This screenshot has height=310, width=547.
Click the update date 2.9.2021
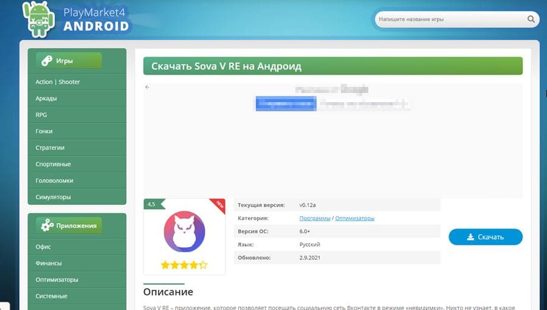click(309, 258)
